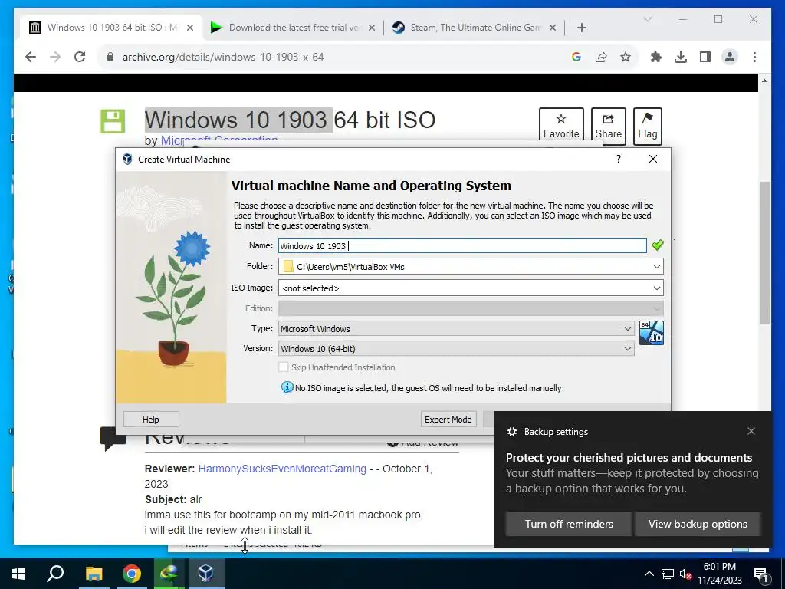Click the blue info icon in dialog
The image size is (785, 589).
click(287, 387)
